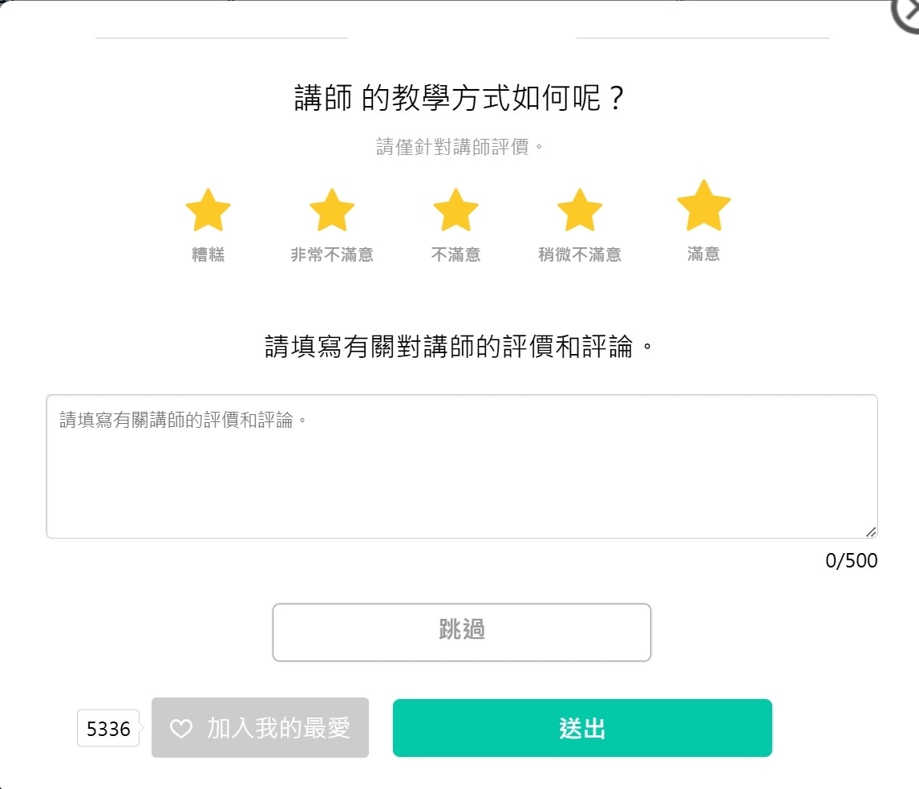Click the 跳過 skip button

(462, 632)
